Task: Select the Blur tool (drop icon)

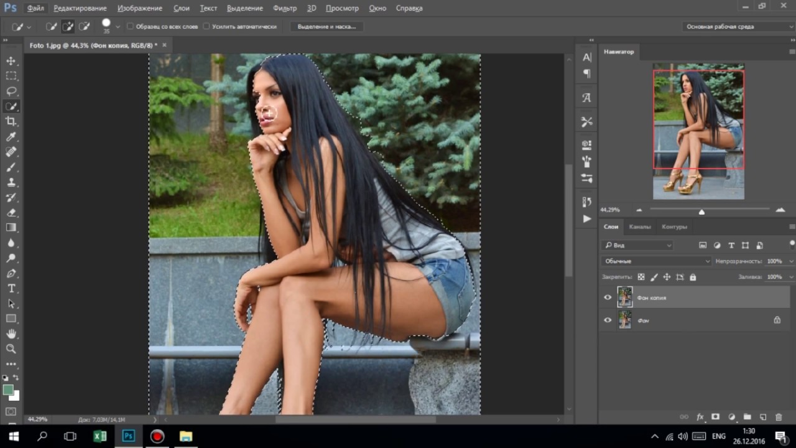Action: tap(11, 243)
